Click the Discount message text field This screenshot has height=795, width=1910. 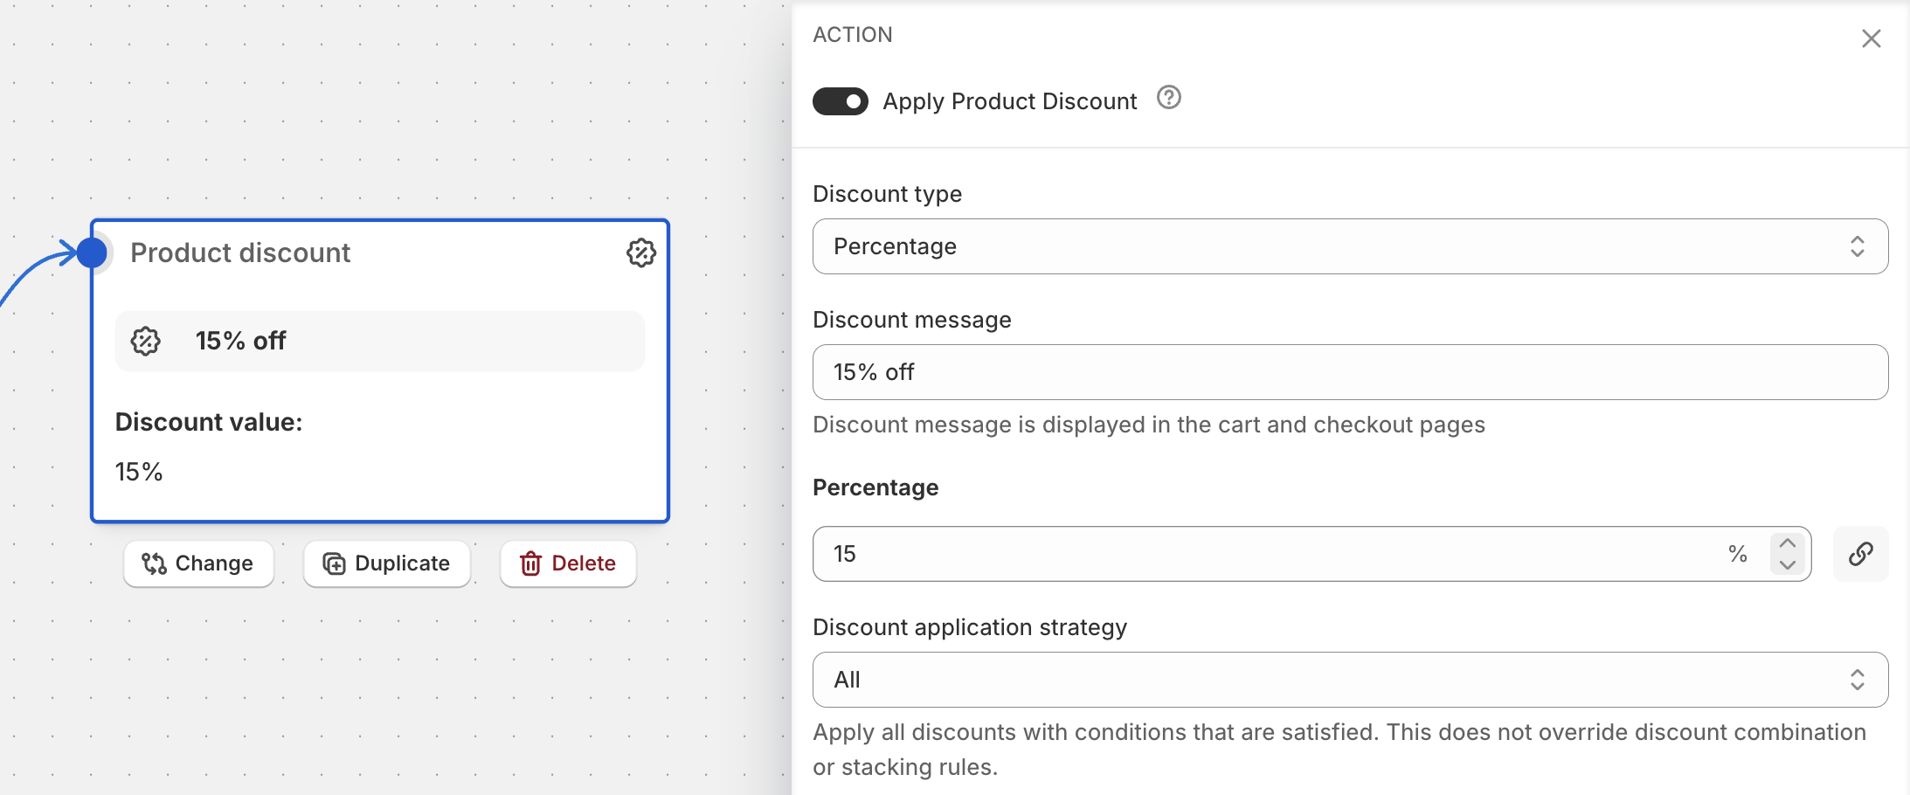[x=1349, y=372]
